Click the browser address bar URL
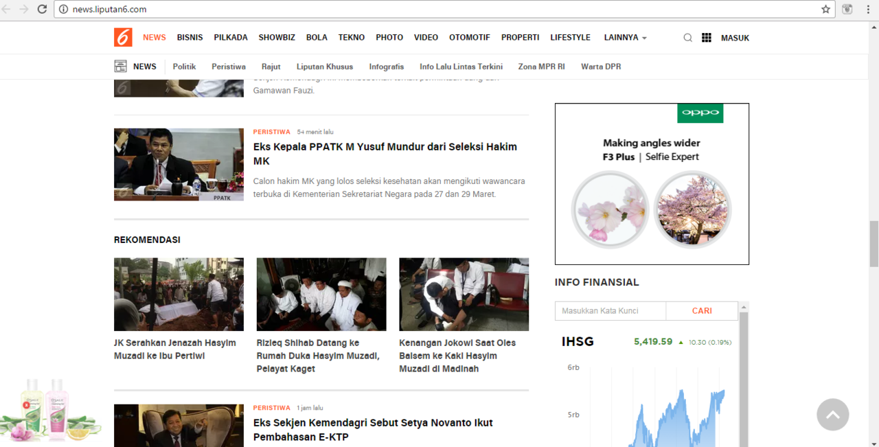 [110, 10]
